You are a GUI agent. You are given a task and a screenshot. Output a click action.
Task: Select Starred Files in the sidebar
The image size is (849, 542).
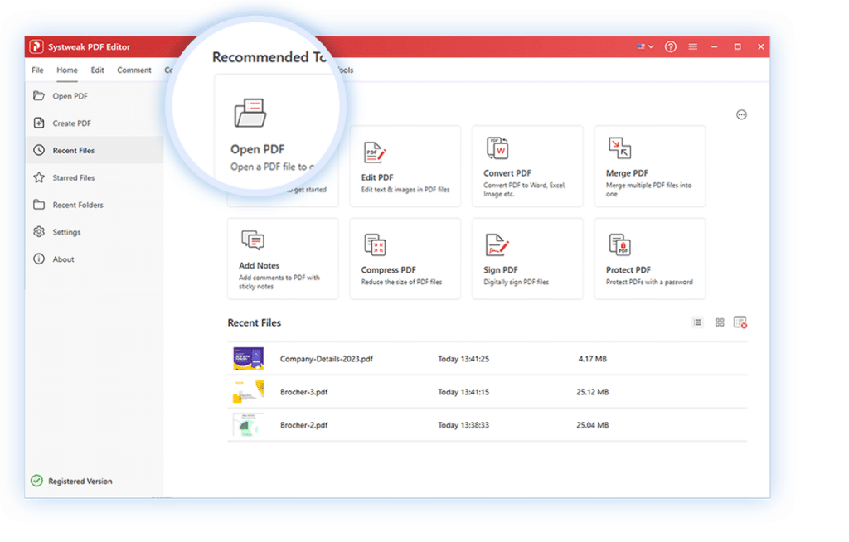(95, 177)
